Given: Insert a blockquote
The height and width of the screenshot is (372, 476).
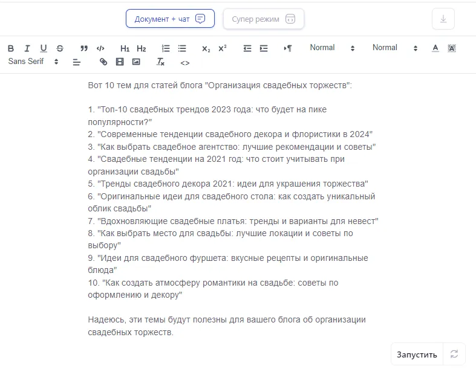Looking at the screenshot, I should [x=84, y=48].
